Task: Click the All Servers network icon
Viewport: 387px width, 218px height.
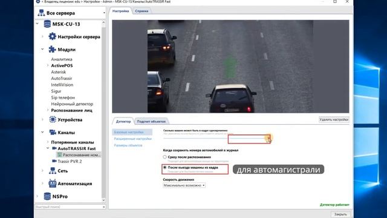Action: click(x=41, y=13)
